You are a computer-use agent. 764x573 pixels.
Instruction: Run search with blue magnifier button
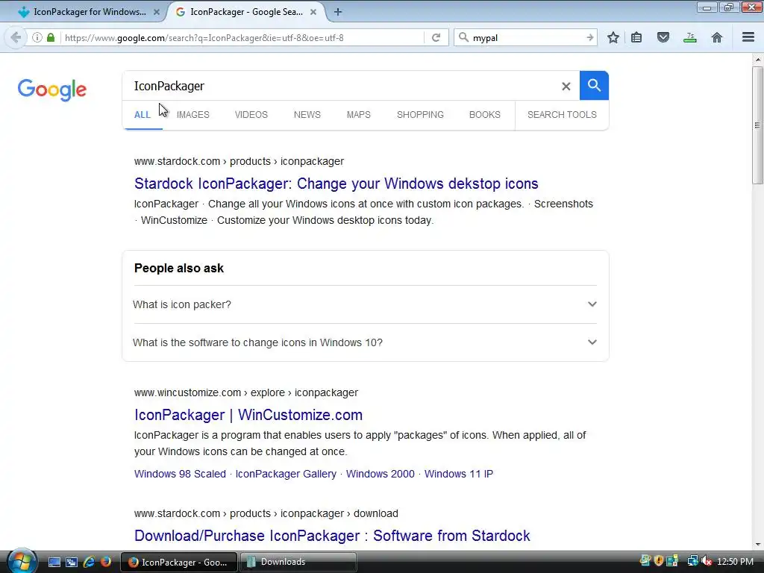point(594,85)
